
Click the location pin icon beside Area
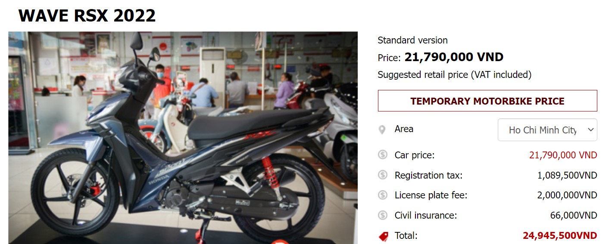click(x=382, y=130)
